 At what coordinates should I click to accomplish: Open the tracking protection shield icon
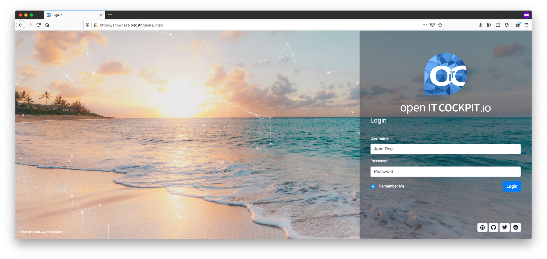point(88,25)
